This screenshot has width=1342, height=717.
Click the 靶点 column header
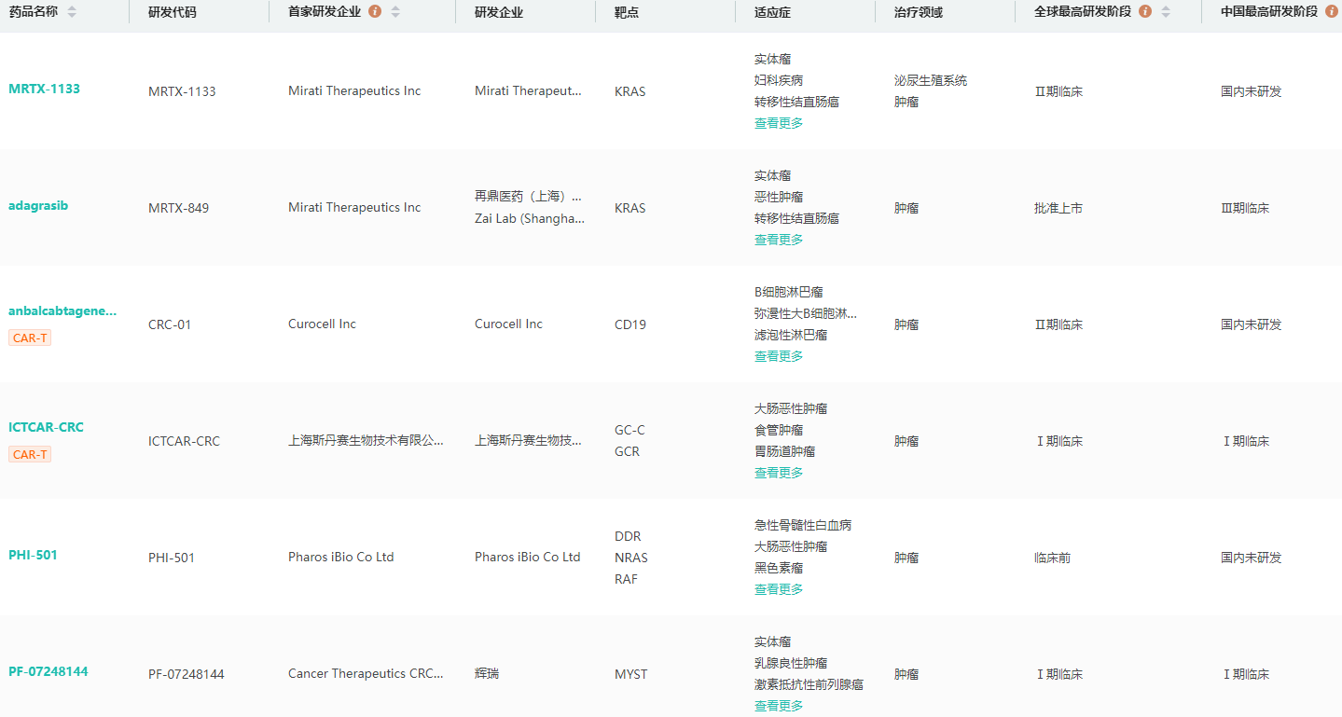tap(627, 12)
